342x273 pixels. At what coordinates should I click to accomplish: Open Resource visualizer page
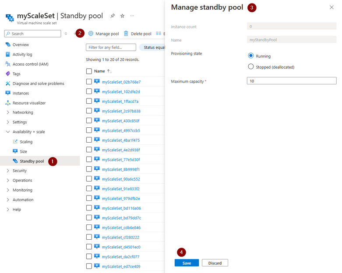tap(29, 103)
